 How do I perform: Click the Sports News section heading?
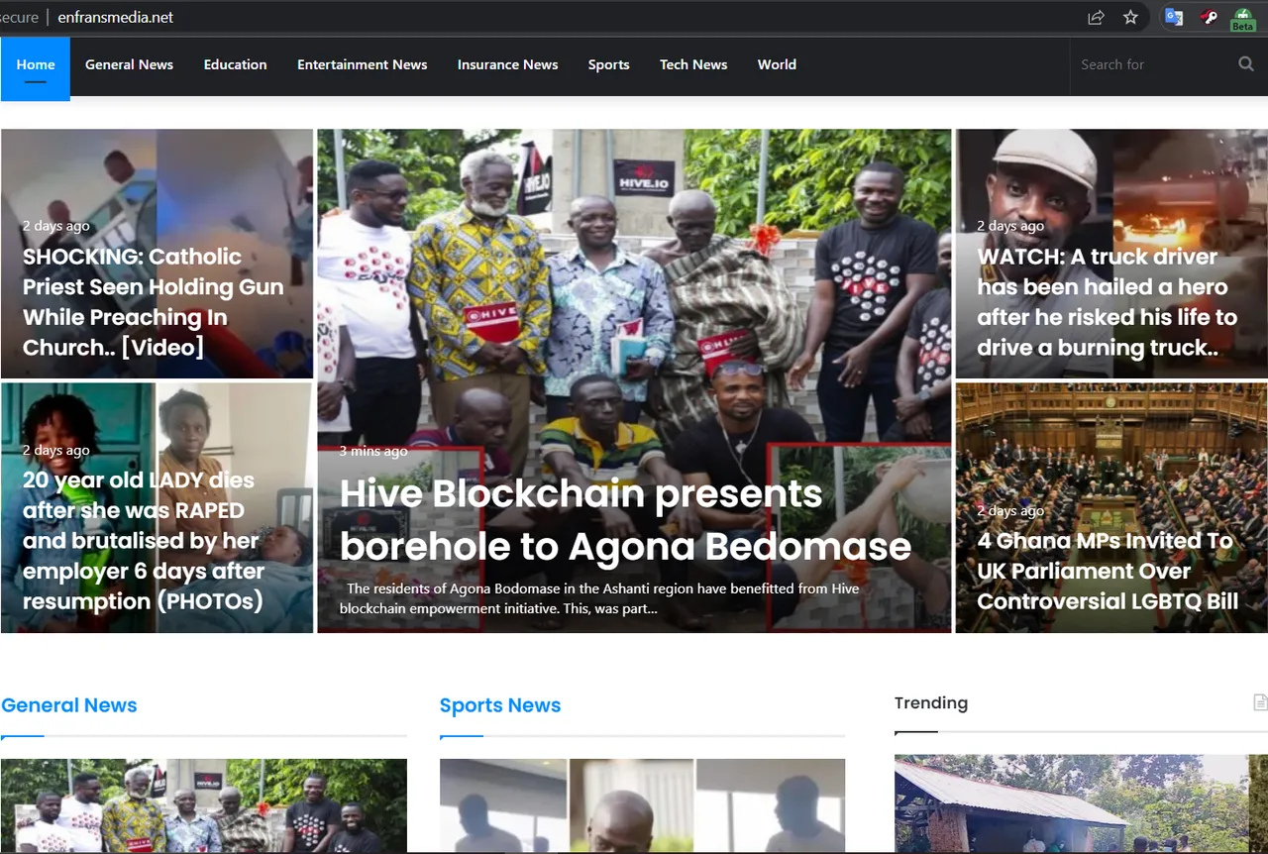(x=500, y=705)
